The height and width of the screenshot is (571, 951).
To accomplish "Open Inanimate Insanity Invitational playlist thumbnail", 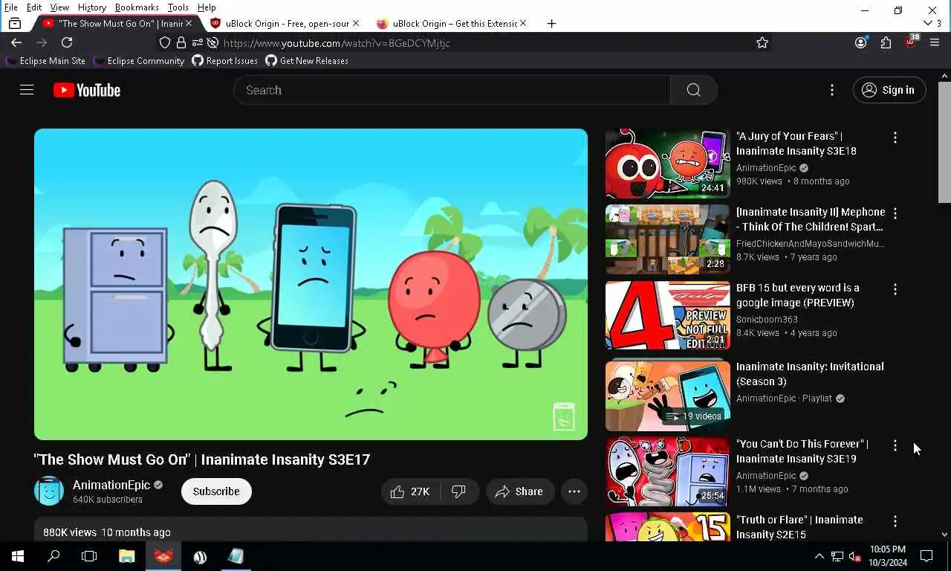I will point(667,396).
